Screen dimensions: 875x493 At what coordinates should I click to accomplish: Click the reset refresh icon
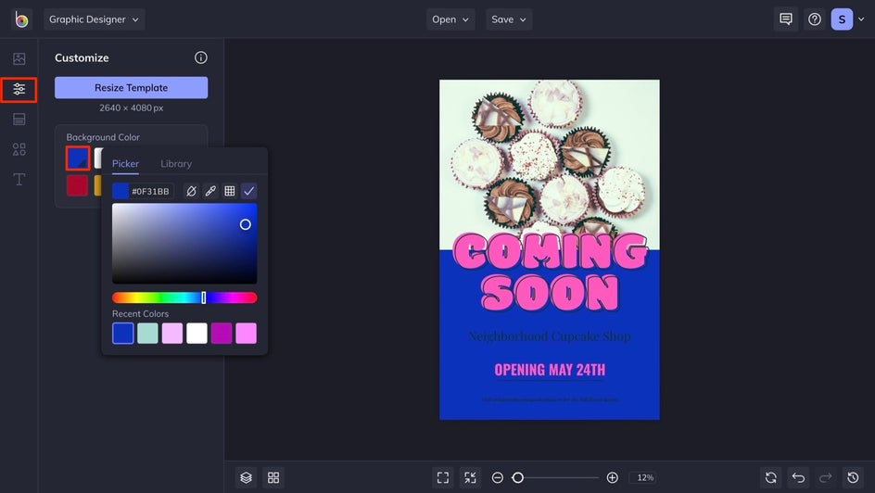pyautogui.click(x=771, y=477)
